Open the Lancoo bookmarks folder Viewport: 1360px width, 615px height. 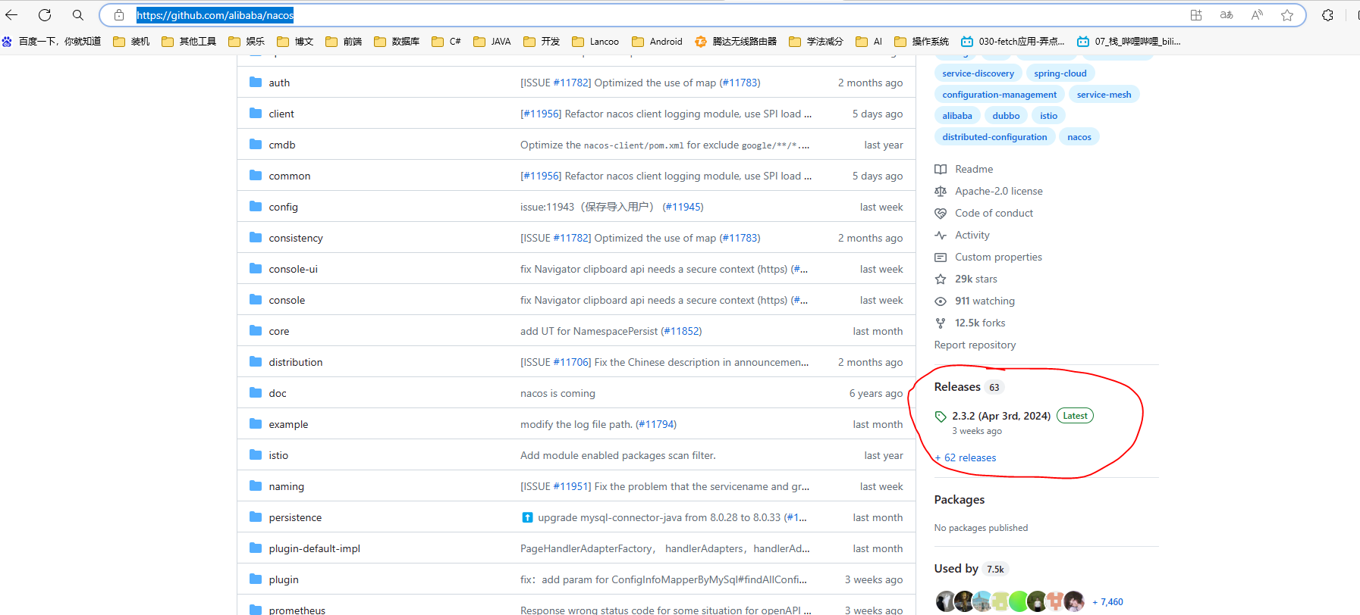click(x=595, y=42)
